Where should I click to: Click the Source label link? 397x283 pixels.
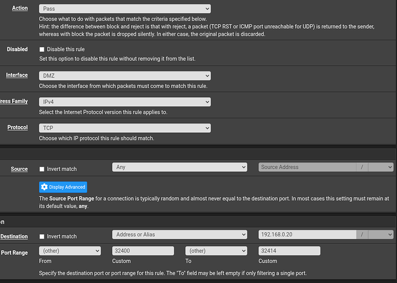click(19, 169)
